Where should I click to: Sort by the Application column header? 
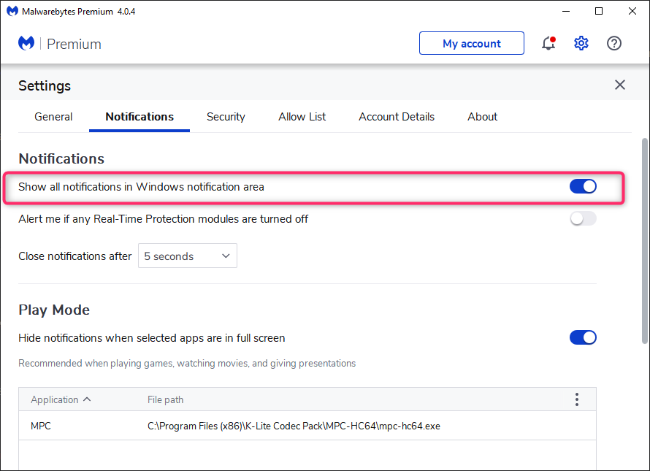click(61, 399)
